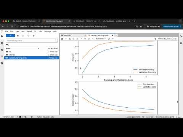Click the filter files by name field
Image resolution: width=183 pixels, height=137 pixels.
(32, 41)
